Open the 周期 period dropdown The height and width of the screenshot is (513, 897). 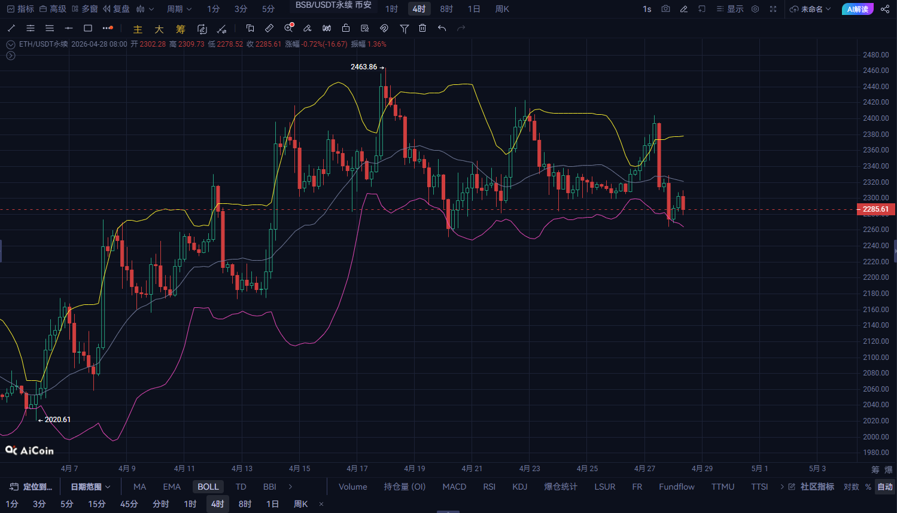click(x=179, y=9)
